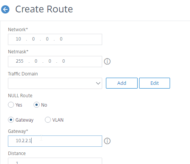
Task: Show info tooltip beside the Gateway field
Action: click(x=107, y=141)
